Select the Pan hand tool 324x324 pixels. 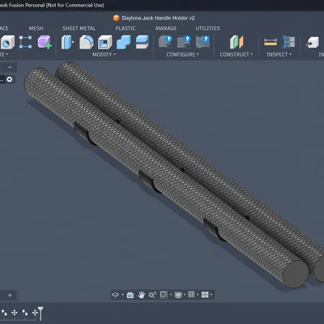141,295
